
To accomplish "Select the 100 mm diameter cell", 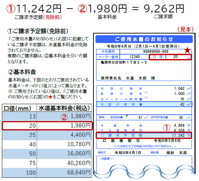I will click(x=20, y=173).
